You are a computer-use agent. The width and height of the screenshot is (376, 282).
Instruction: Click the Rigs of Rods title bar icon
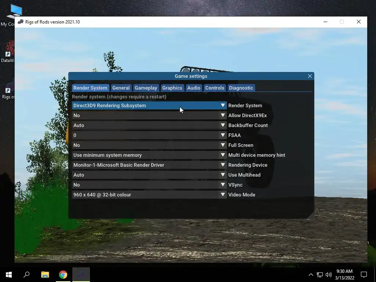click(x=21, y=22)
